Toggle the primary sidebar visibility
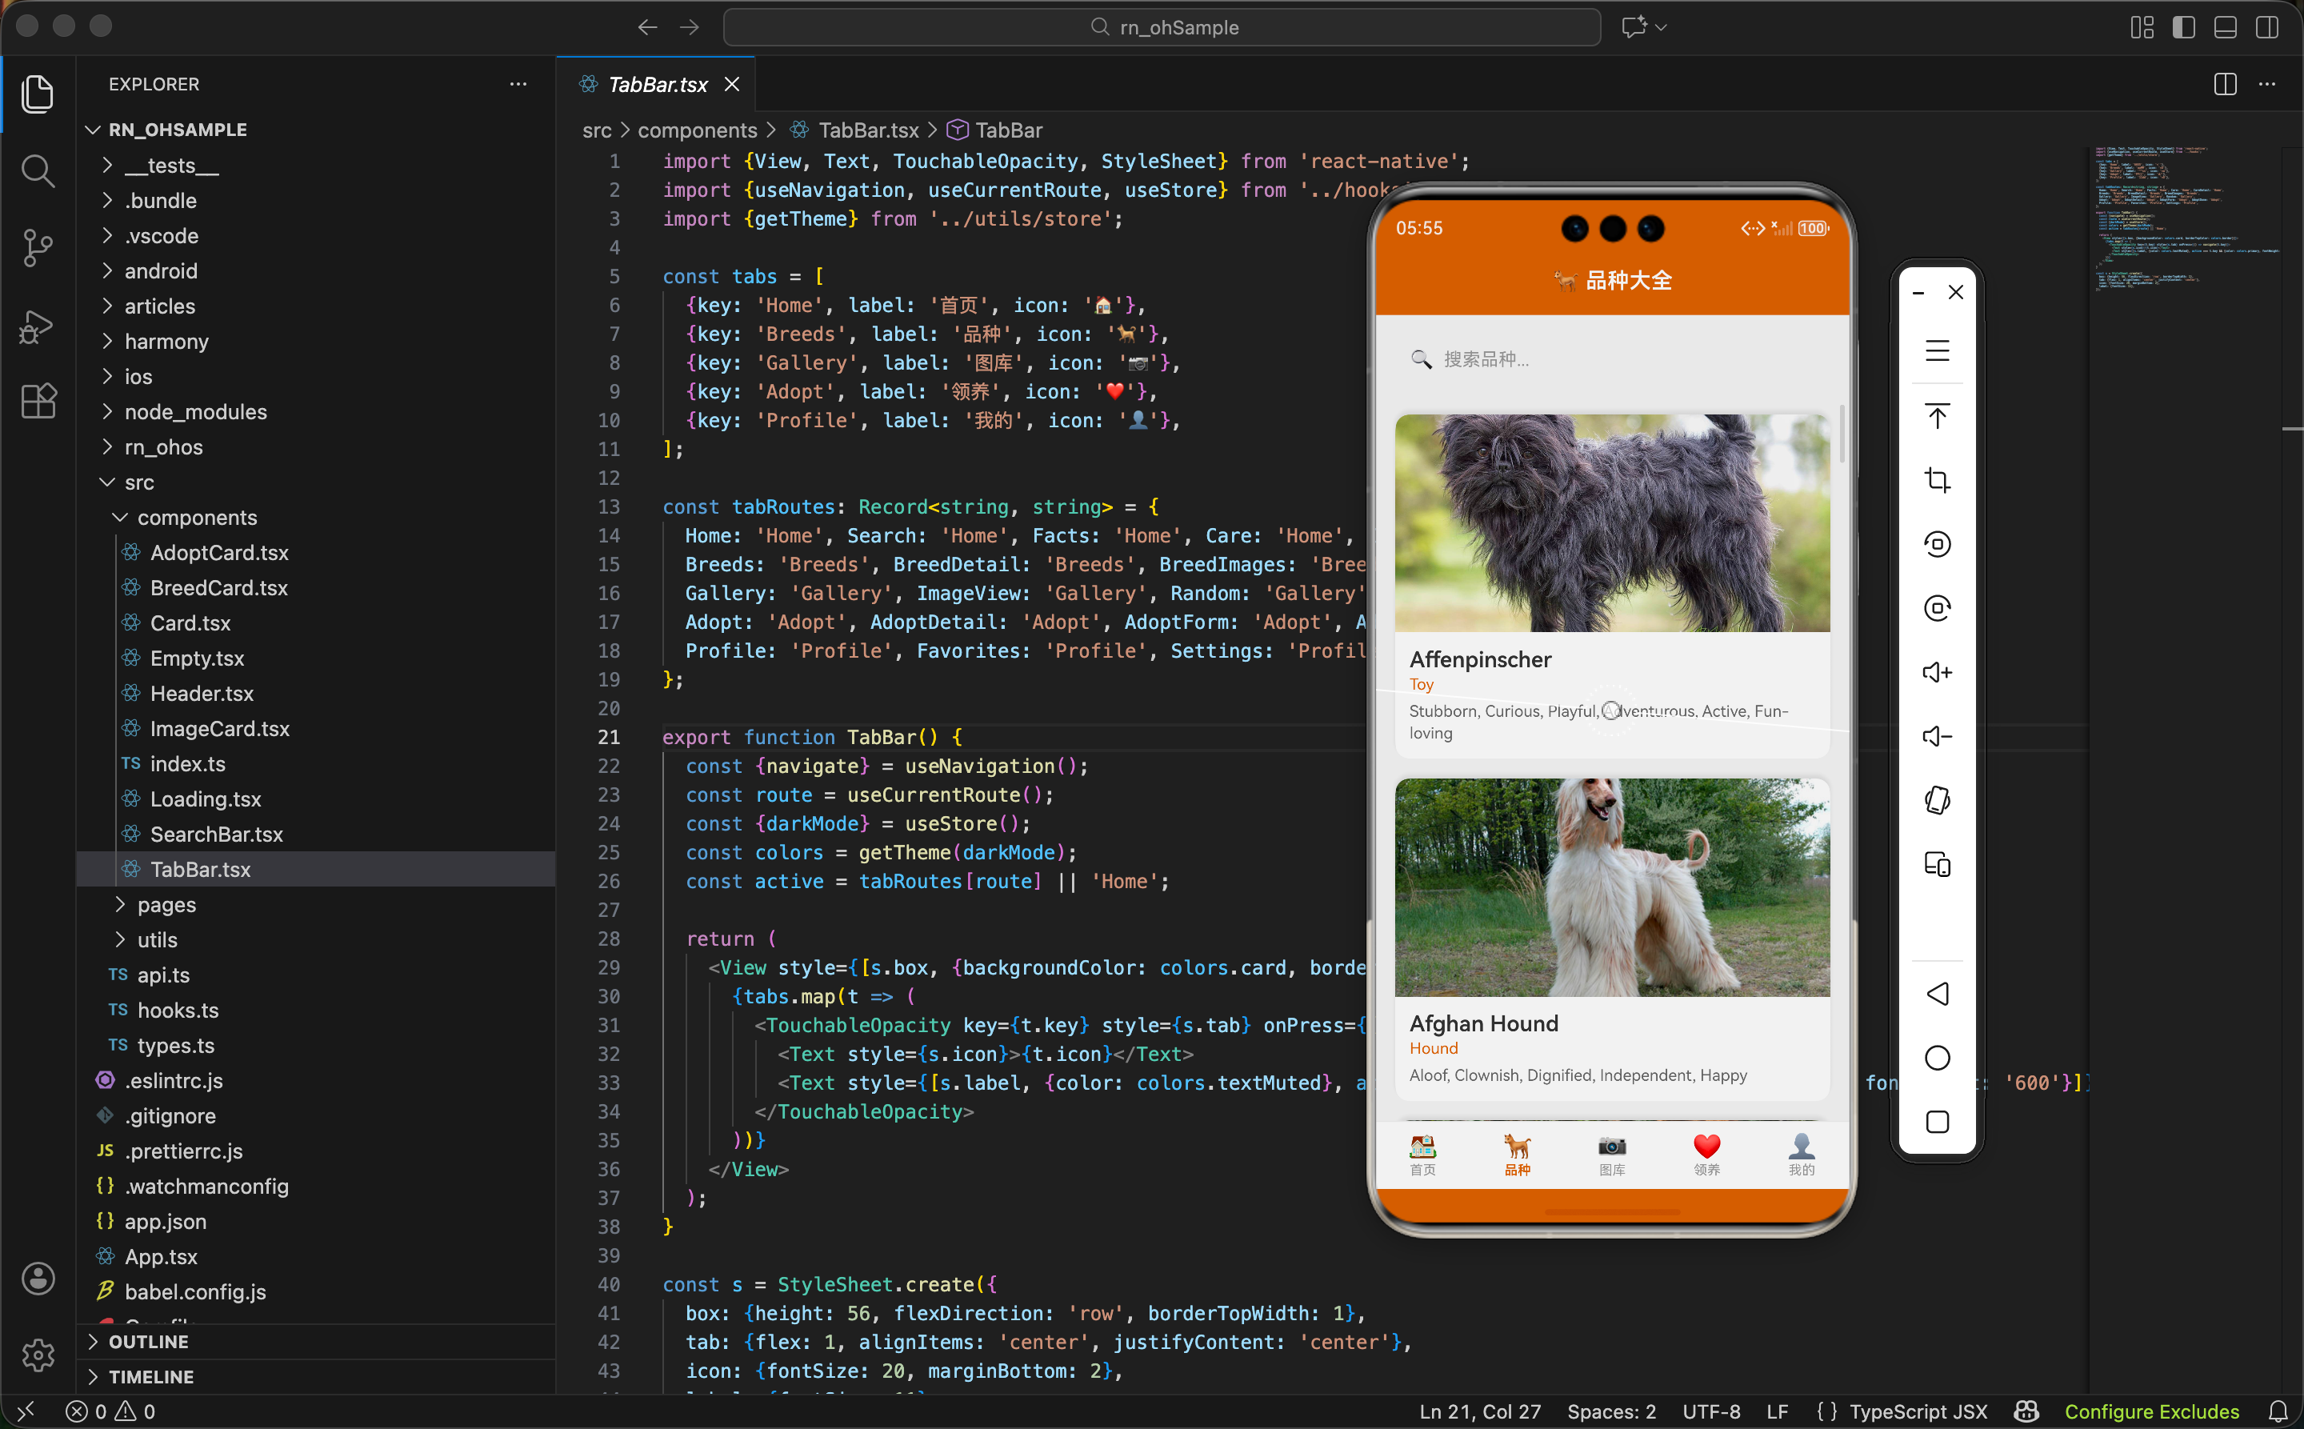 pyautogui.click(x=2183, y=27)
